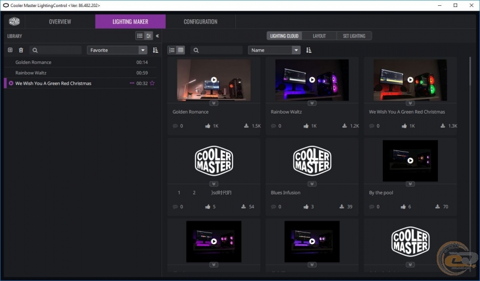The width and height of the screenshot is (480, 281).
Task: Click the Set Lighting button
Action: pyautogui.click(x=354, y=36)
